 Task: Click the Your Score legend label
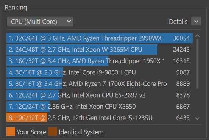click(x=31, y=132)
